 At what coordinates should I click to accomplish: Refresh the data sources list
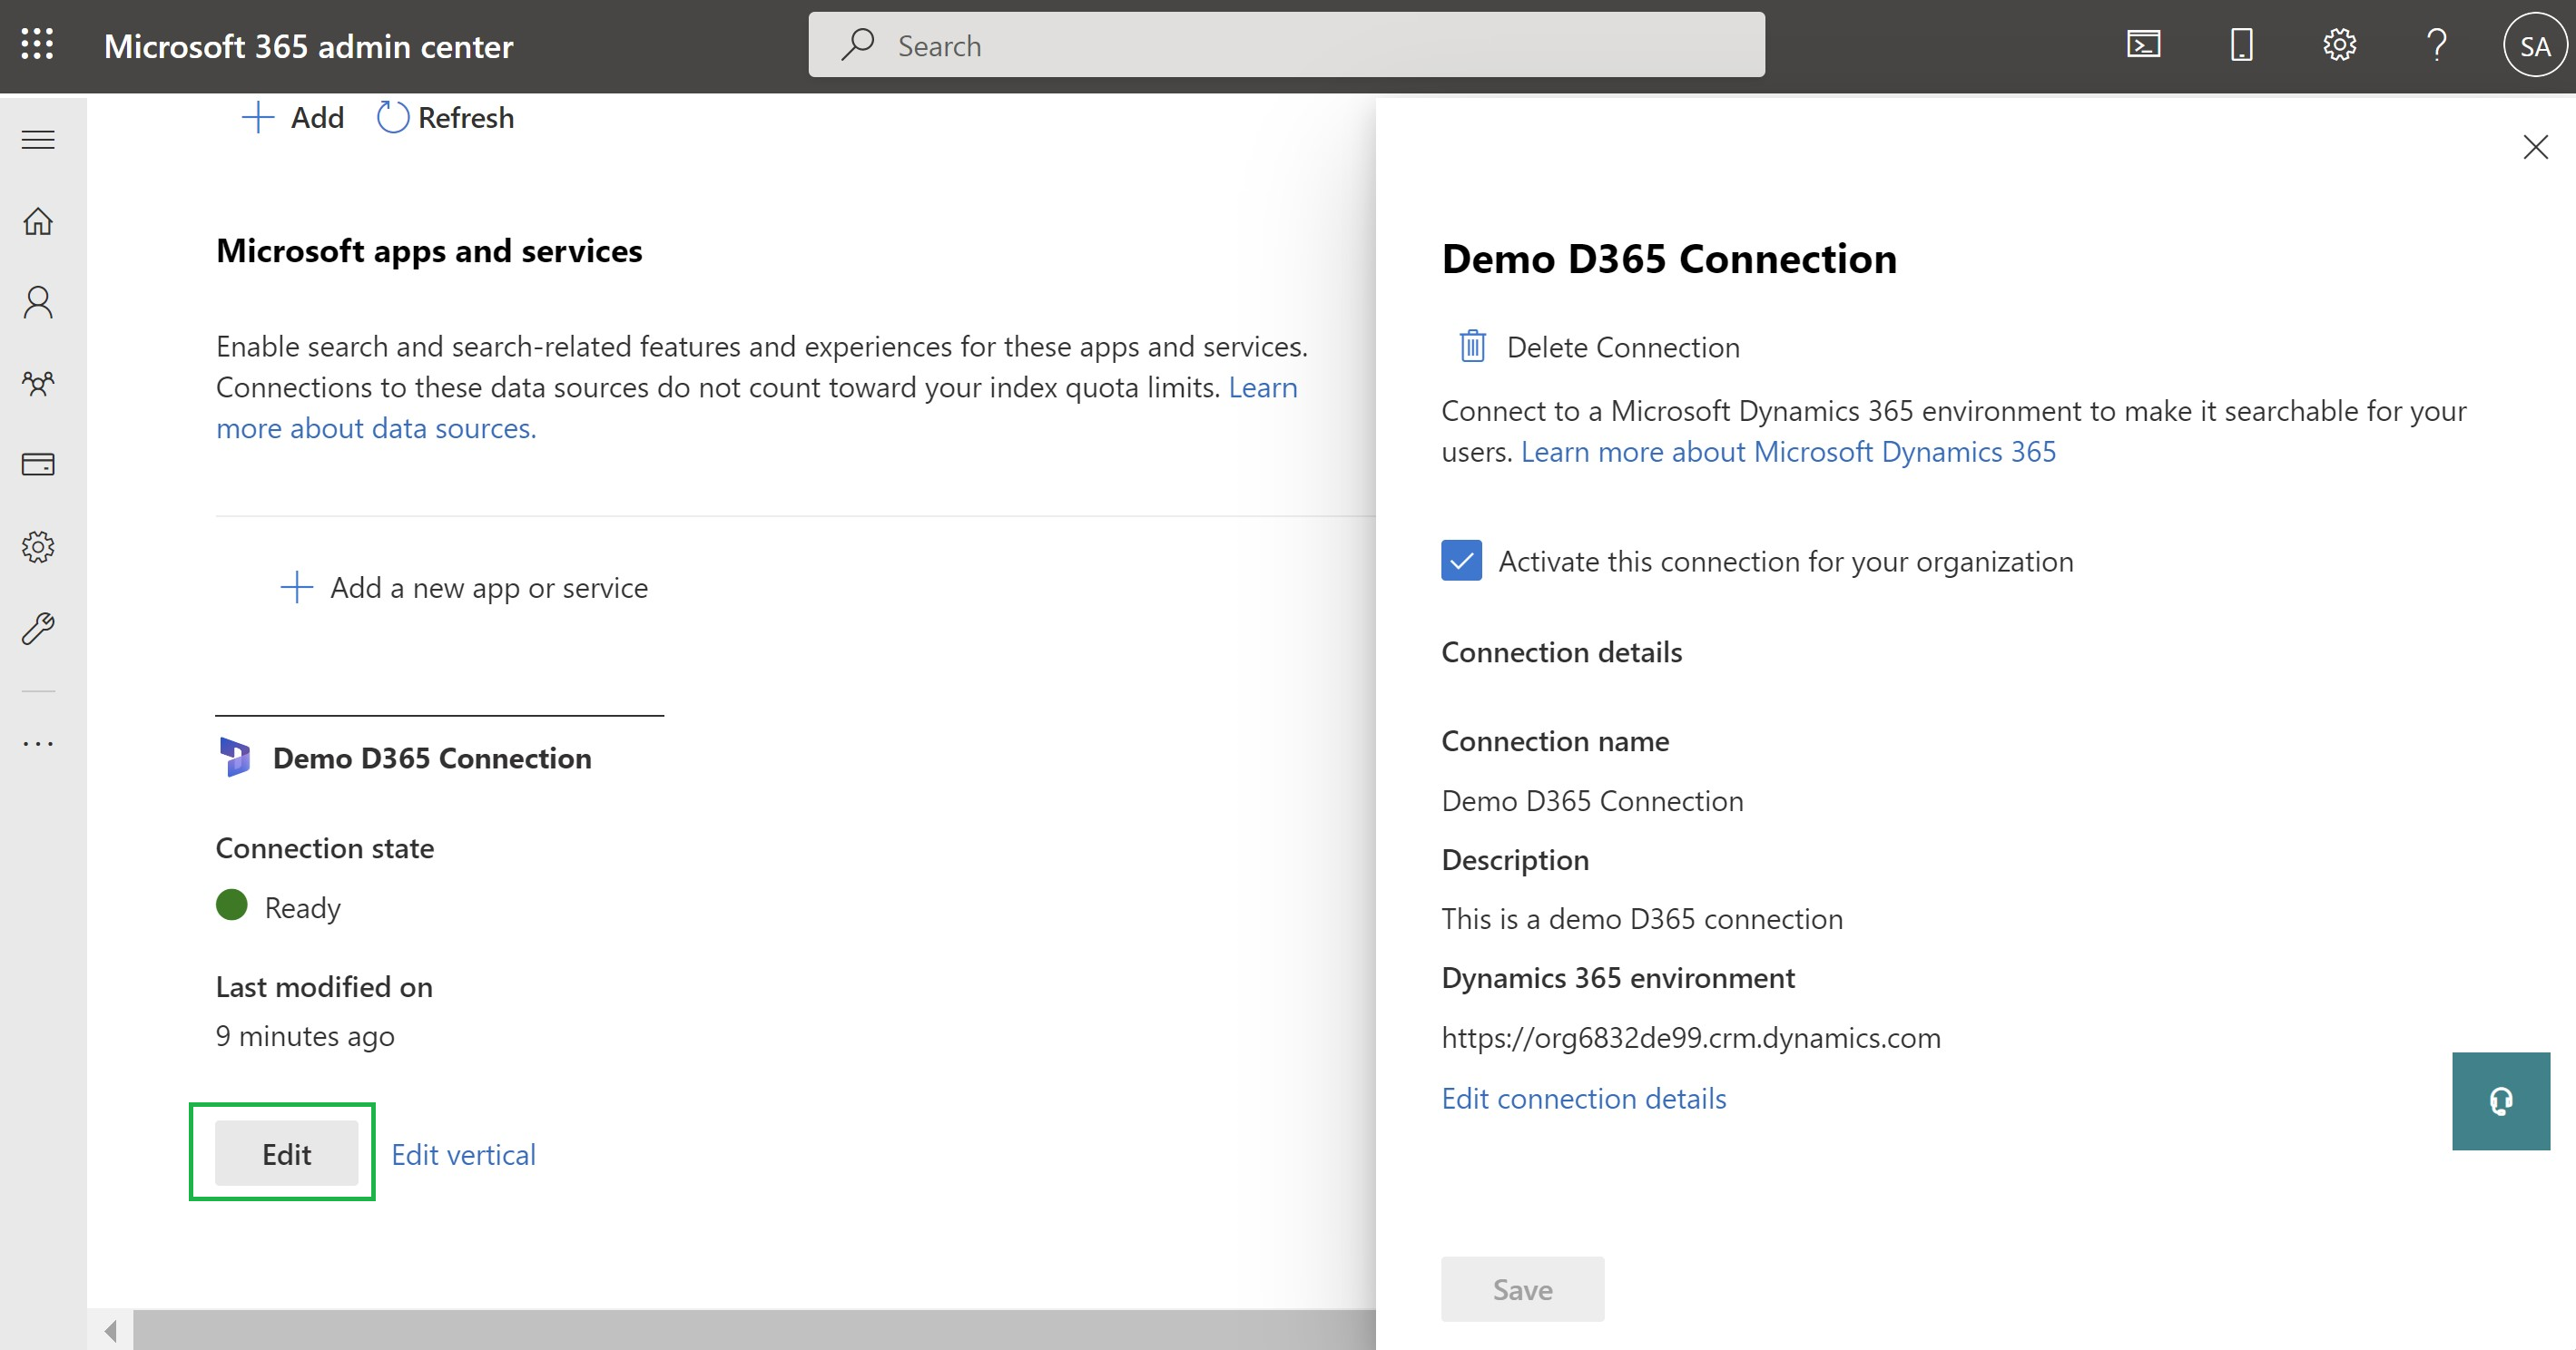coord(445,118)
